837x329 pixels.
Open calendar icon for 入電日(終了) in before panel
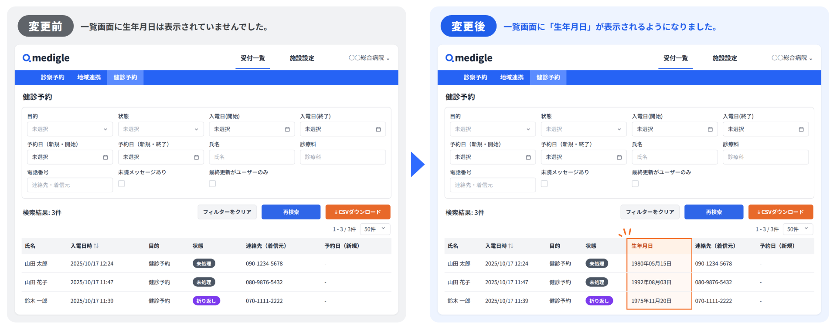coord(378,129)
